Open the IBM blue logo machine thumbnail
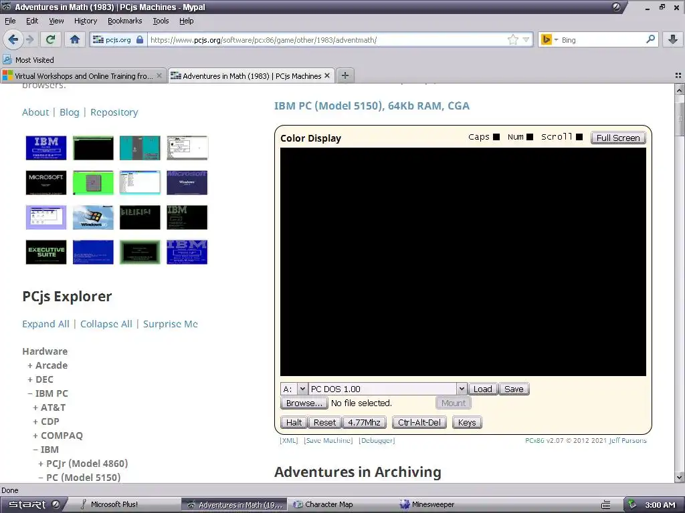Image resolution: width=685 pixels, height=513 pixels. [46, 148]
